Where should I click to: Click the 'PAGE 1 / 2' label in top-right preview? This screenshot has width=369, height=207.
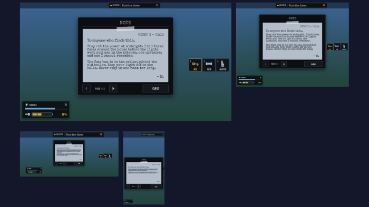(x=275, y=64)
